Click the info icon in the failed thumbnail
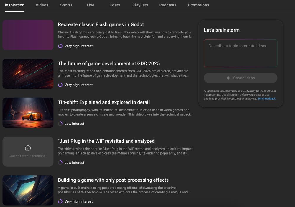Screen dimensions: 295x207 [28, 148]
